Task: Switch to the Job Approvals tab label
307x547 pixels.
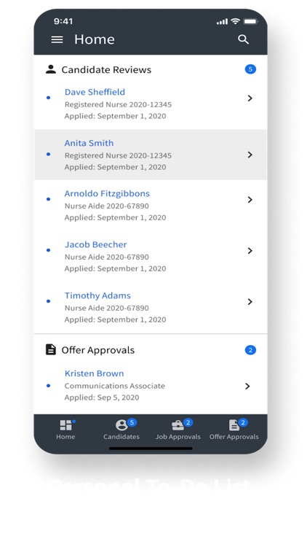Action: point(178,437)
